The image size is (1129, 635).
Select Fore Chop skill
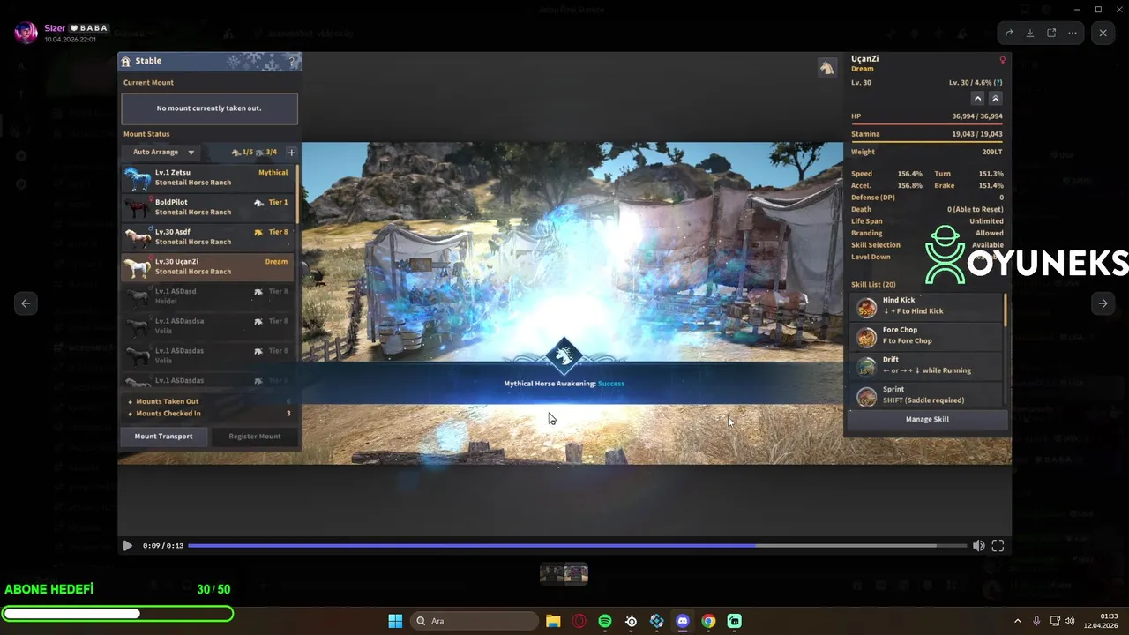coord(926,336)
